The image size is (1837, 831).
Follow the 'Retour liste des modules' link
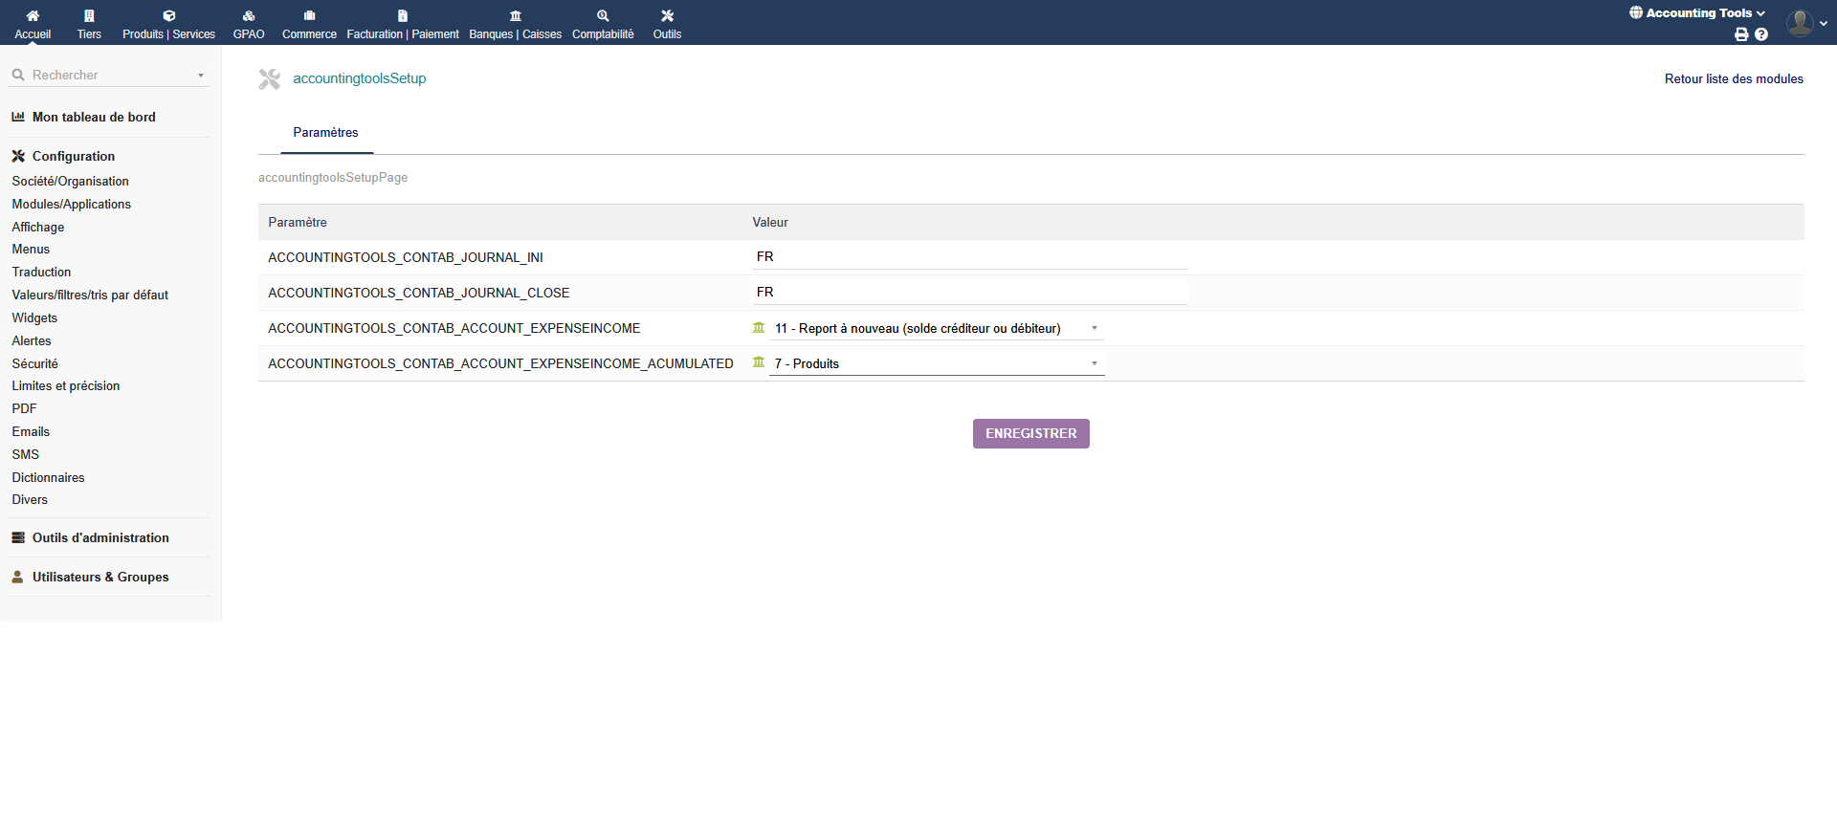[1733, 79]
